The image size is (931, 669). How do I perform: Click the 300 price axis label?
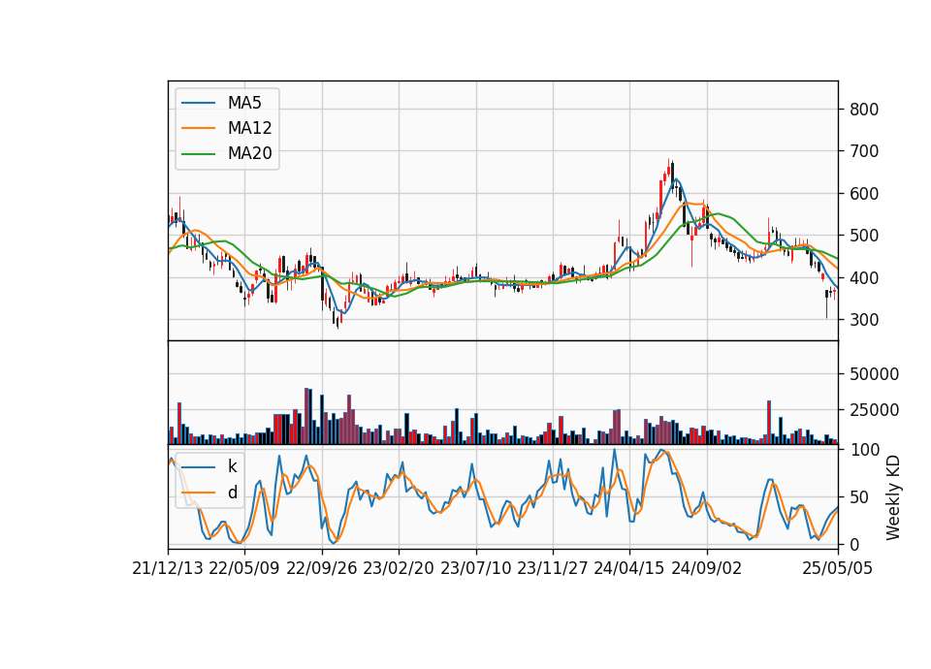point(864,320)
